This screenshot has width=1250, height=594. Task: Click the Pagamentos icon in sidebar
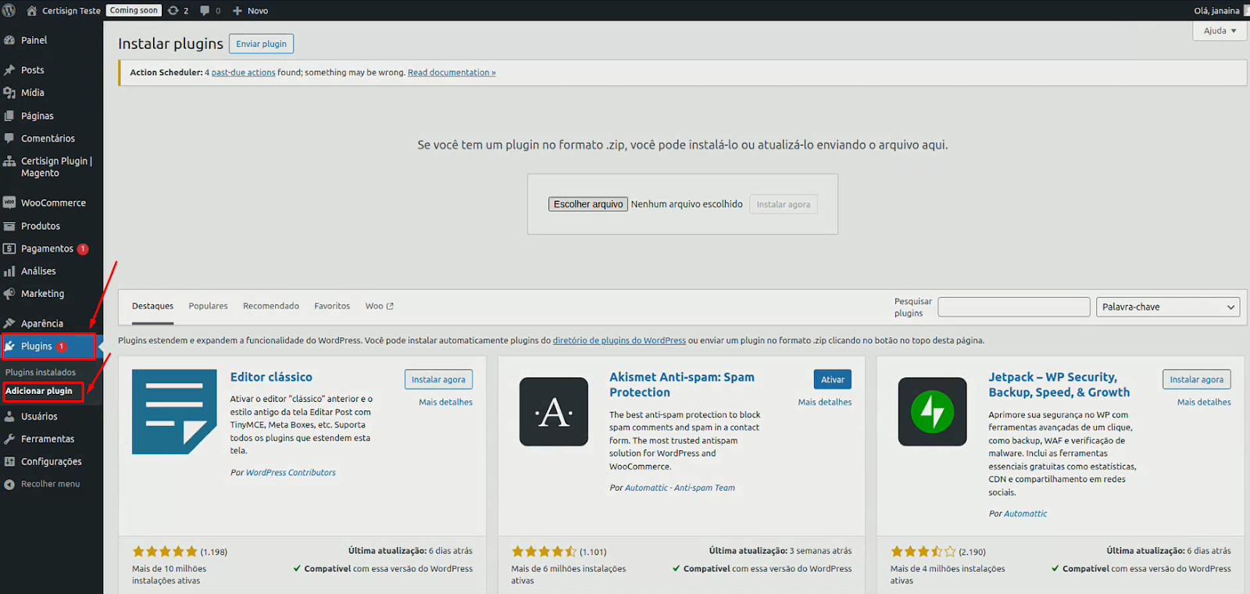pos(9,249)
